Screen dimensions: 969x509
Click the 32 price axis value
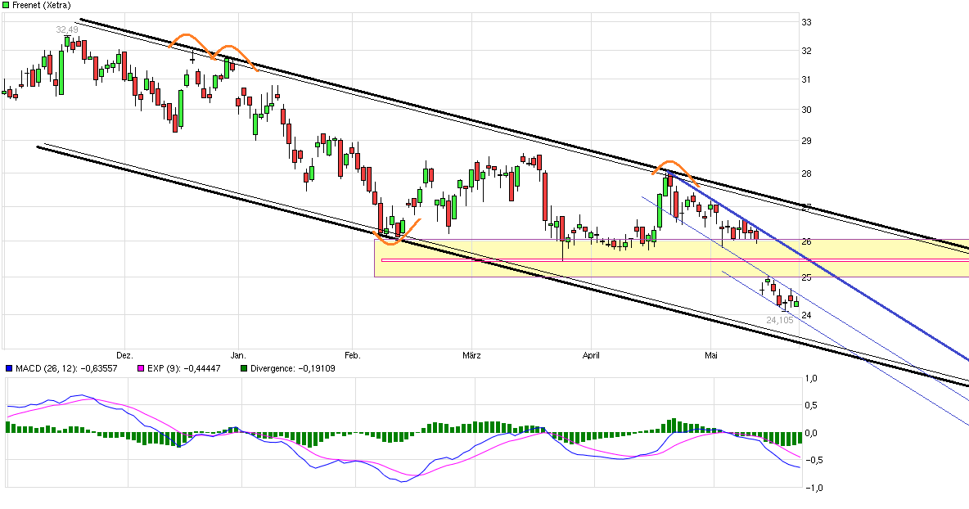point(806,51)
